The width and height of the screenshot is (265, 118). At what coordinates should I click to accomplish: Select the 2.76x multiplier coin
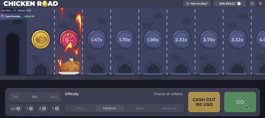(x=209, y=40)
